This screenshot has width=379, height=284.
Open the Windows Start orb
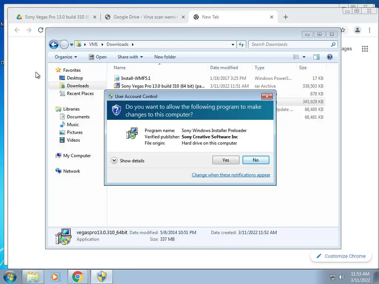point(10,277)
